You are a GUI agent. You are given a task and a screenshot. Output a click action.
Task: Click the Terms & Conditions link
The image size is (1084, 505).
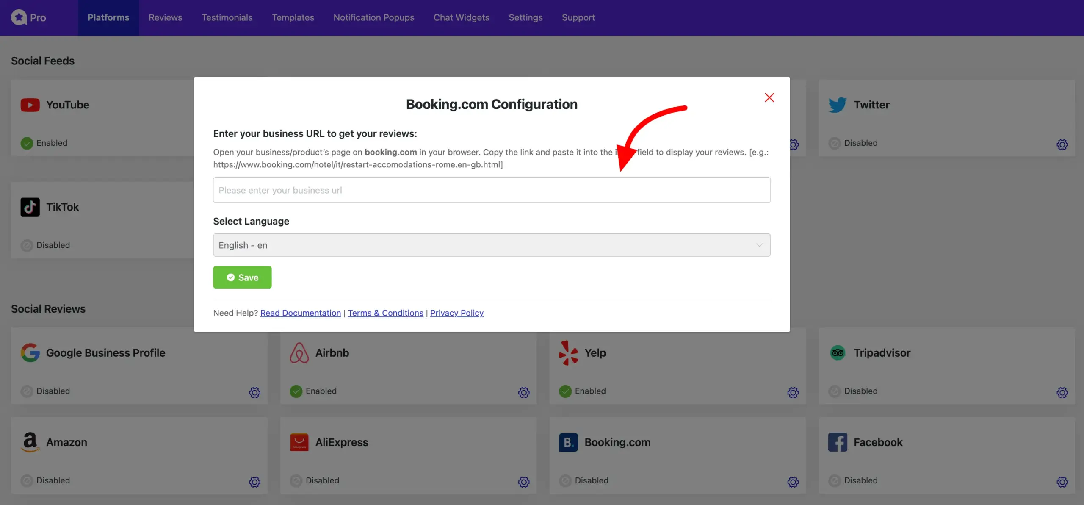coord(385,313)
